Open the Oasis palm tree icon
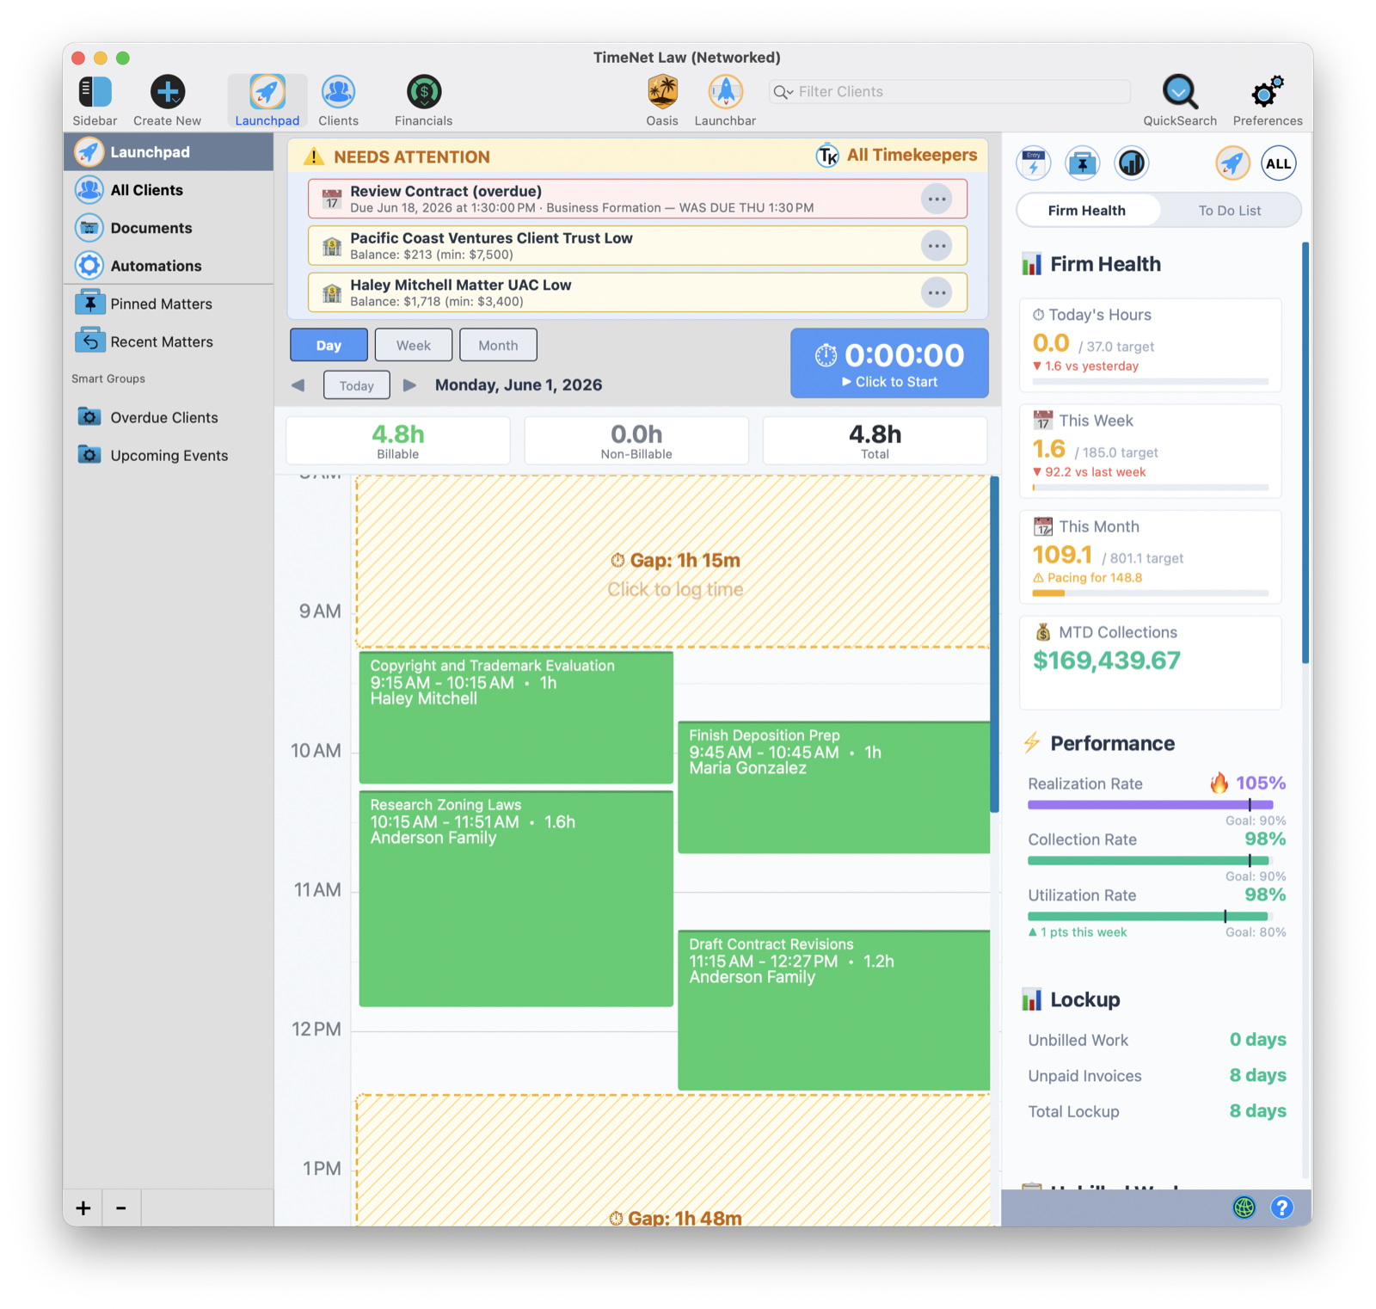 pos(662,92)
